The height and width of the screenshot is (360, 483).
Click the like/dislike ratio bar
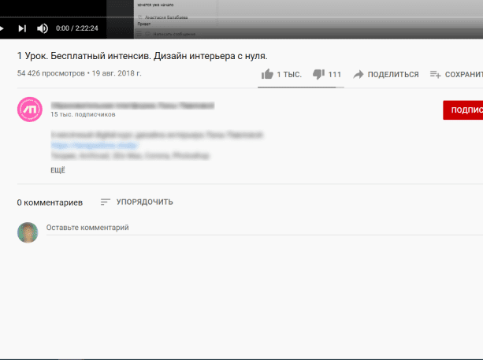[x=301, y=87]
